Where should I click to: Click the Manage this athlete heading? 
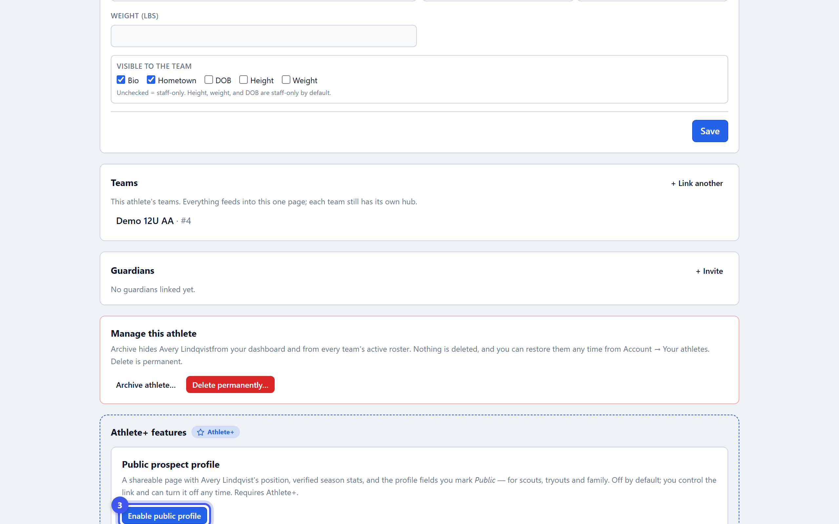click(154, 333)
